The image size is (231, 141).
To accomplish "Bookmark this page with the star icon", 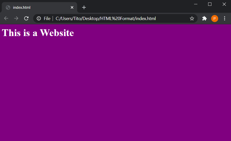I will tap(192, 19).
